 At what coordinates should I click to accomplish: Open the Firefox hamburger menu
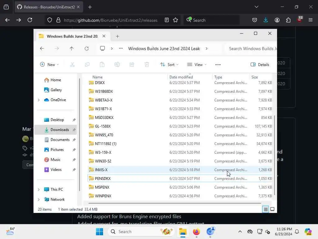[311, 20]
